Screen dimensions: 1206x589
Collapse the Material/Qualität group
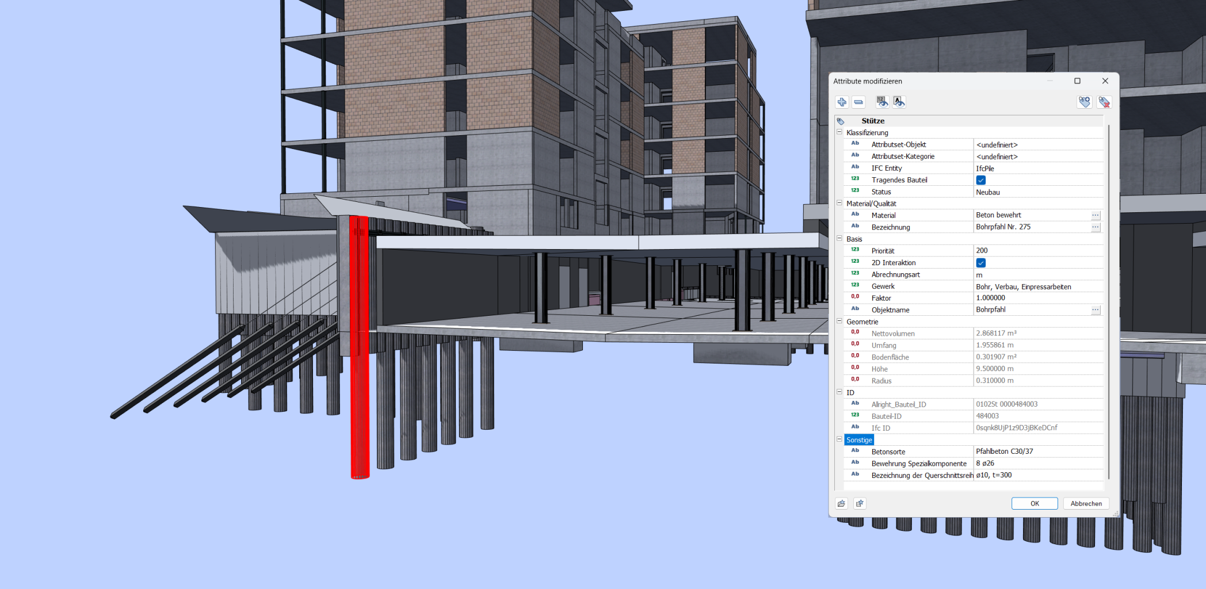[x=839, y=203]
